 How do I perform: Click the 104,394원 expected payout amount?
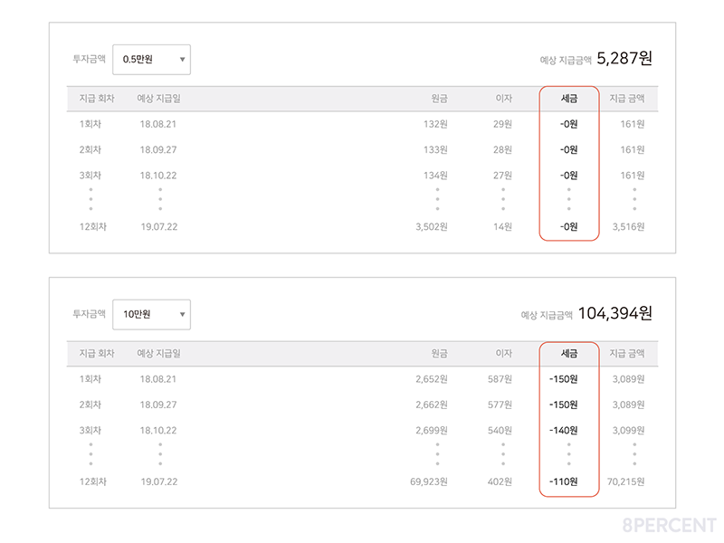615,314
